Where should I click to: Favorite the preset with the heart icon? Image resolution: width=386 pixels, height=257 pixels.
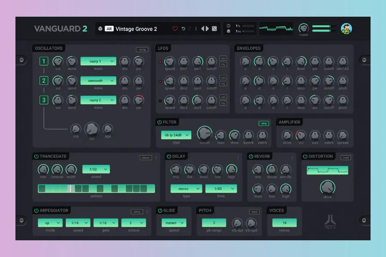click(x=175, y=29)
